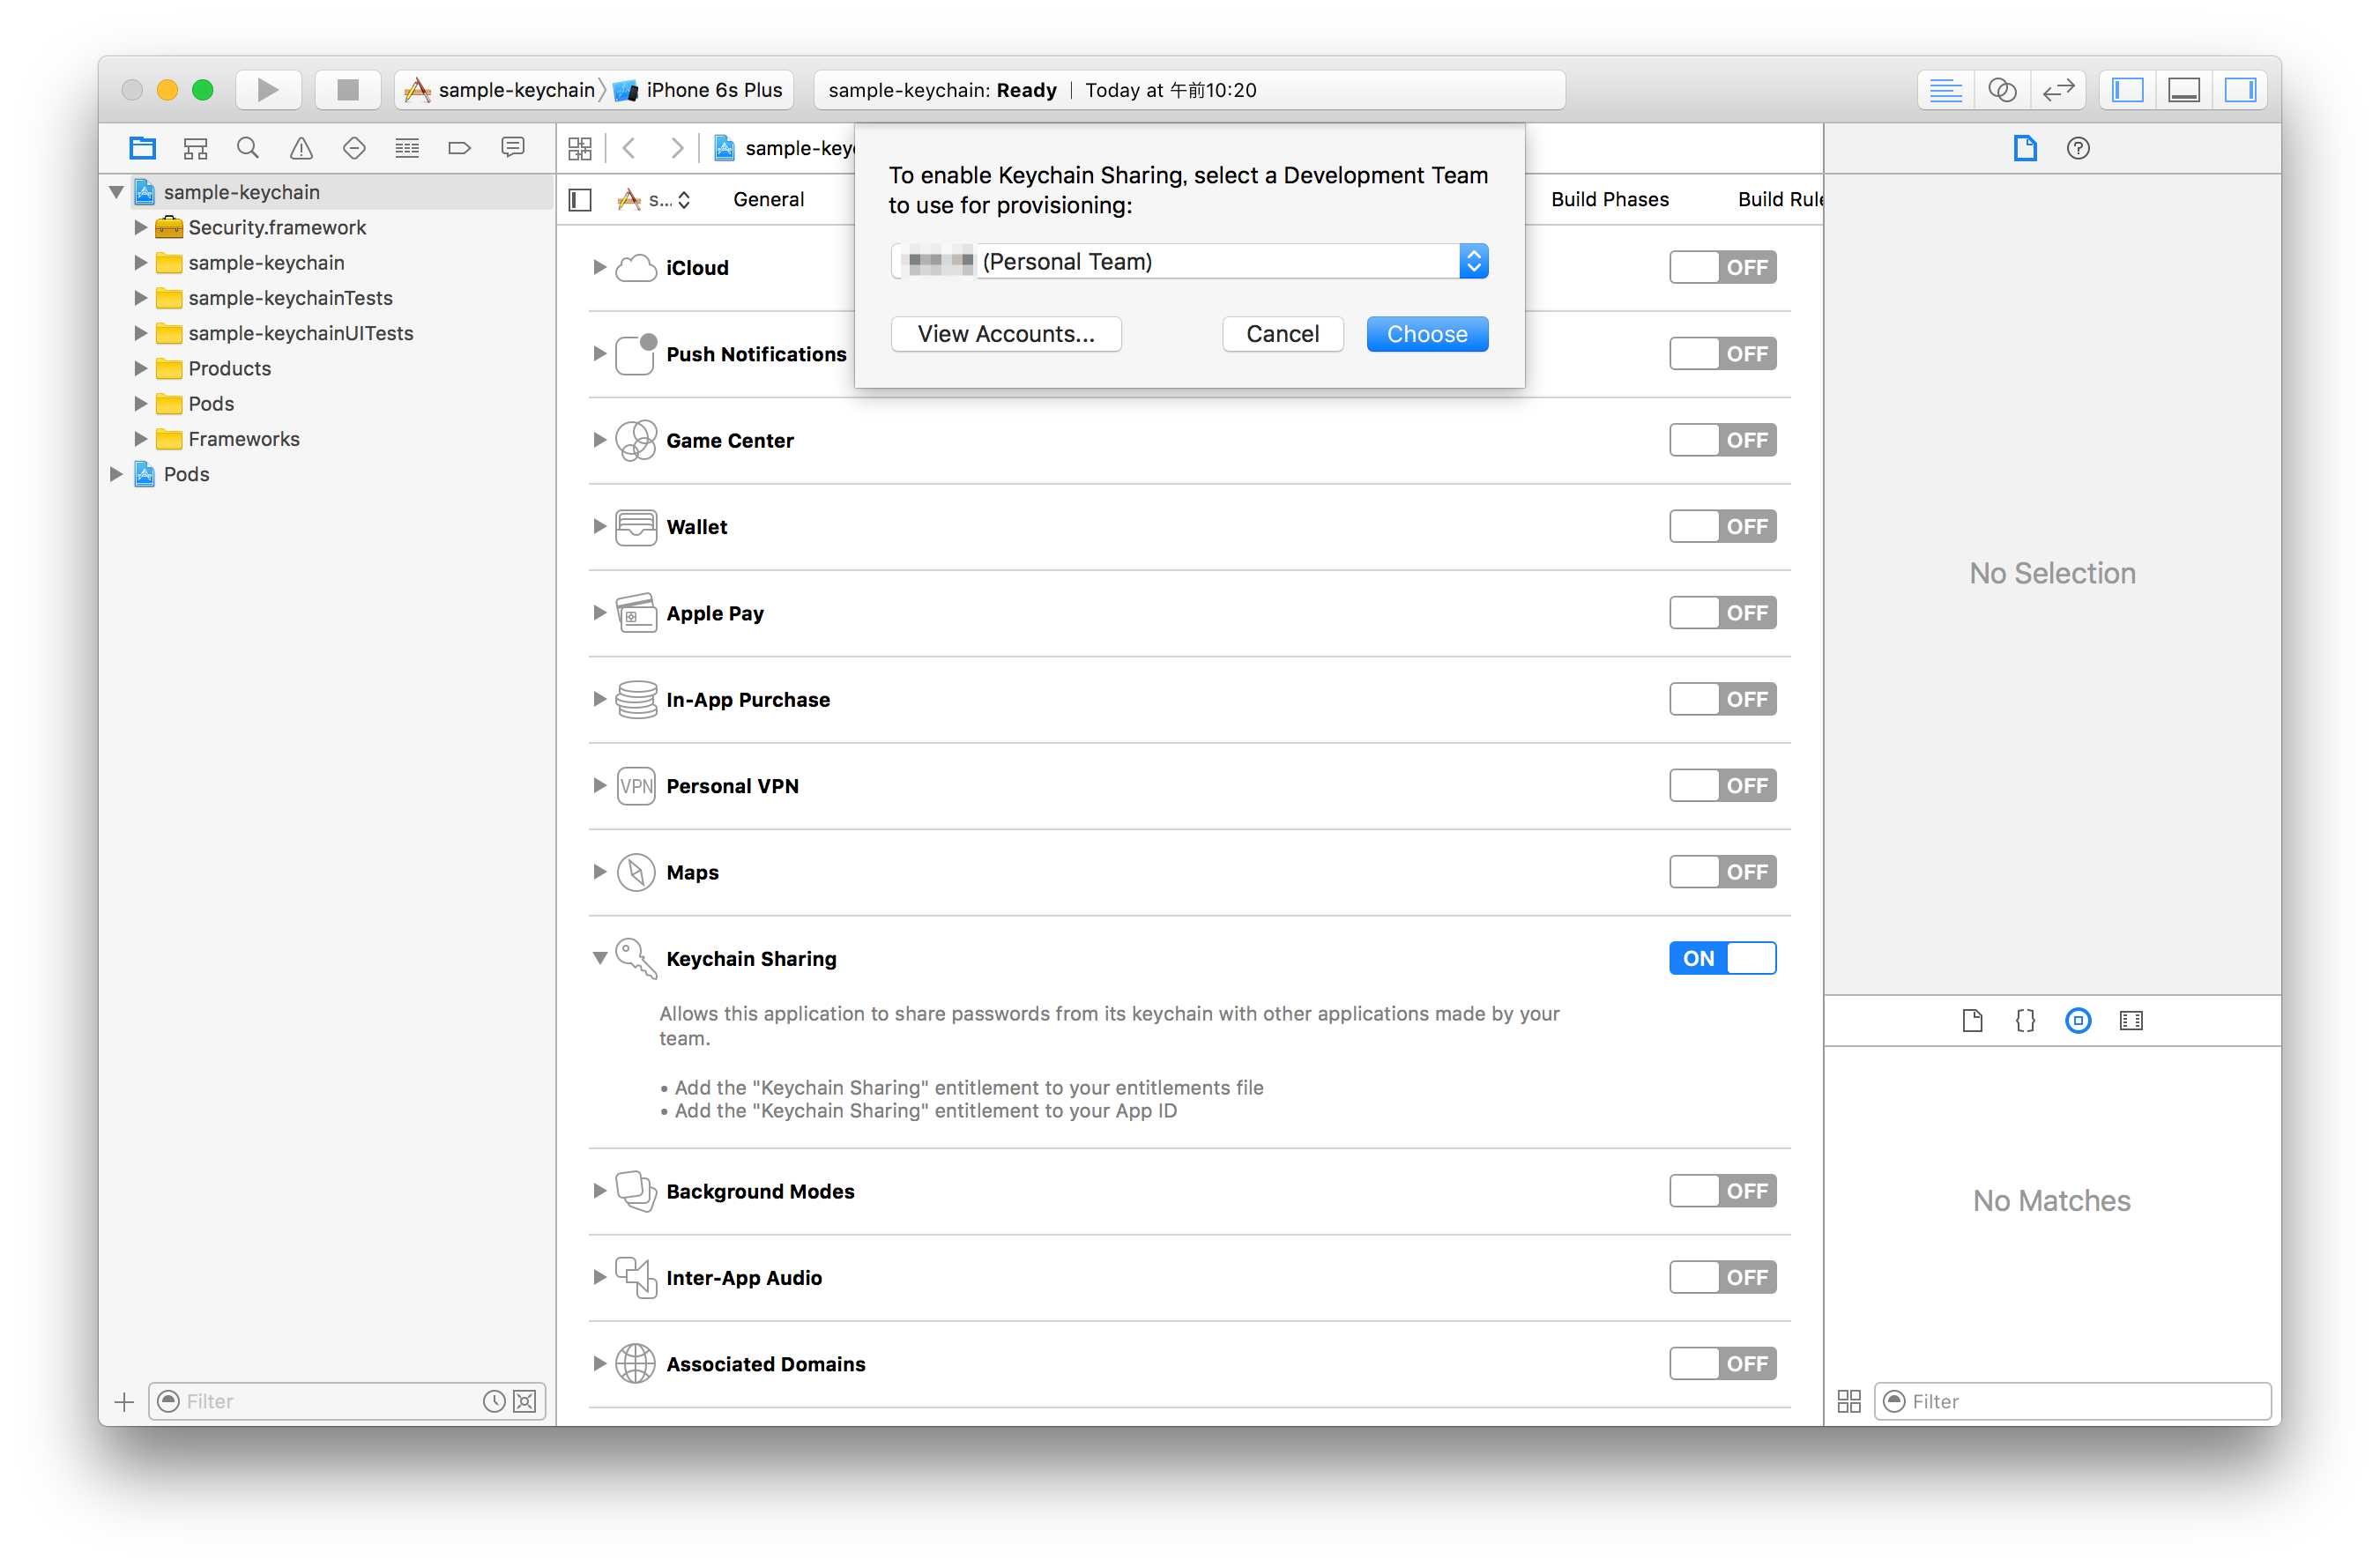Screen dimensions: 2380x1567
Task: Click View Accounts in the dialog
Action: click(x=1006, y=333)
